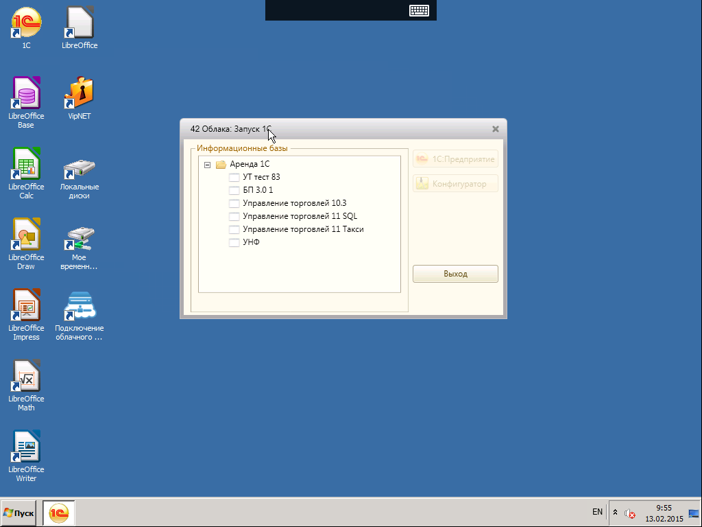702x527 pixels.
Task: Show hidden tray icons chevron
Action: tap(615, 512)
